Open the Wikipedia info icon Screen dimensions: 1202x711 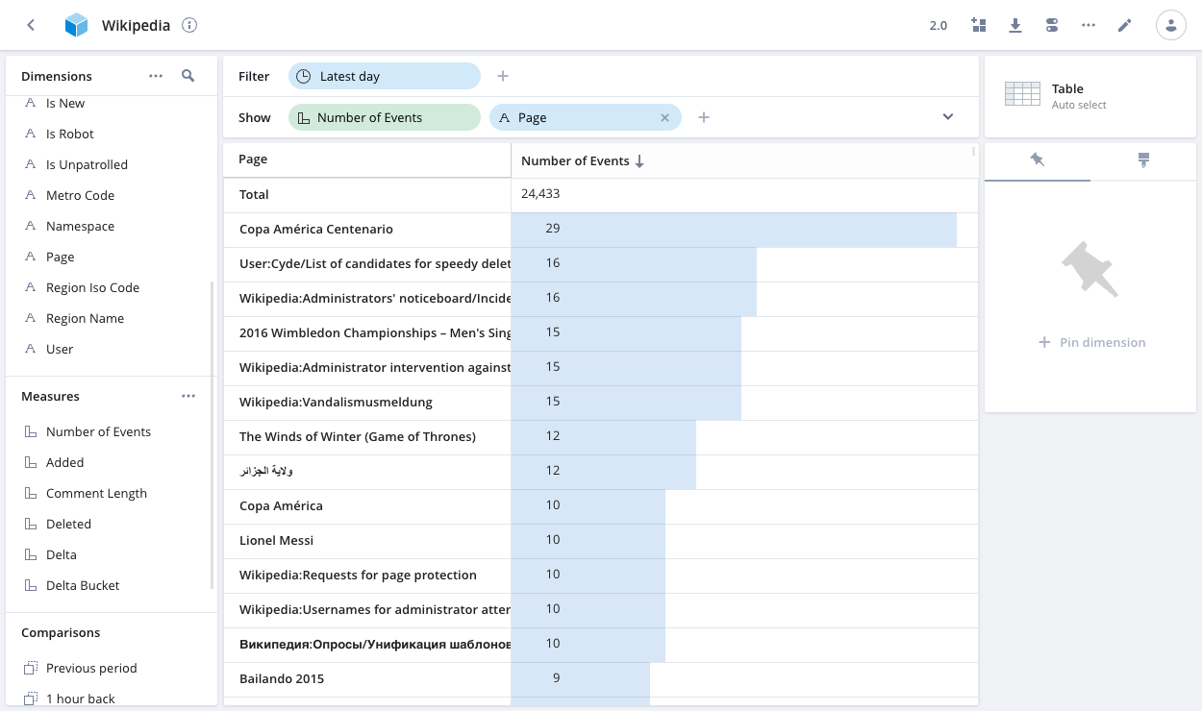coord(189,25)
